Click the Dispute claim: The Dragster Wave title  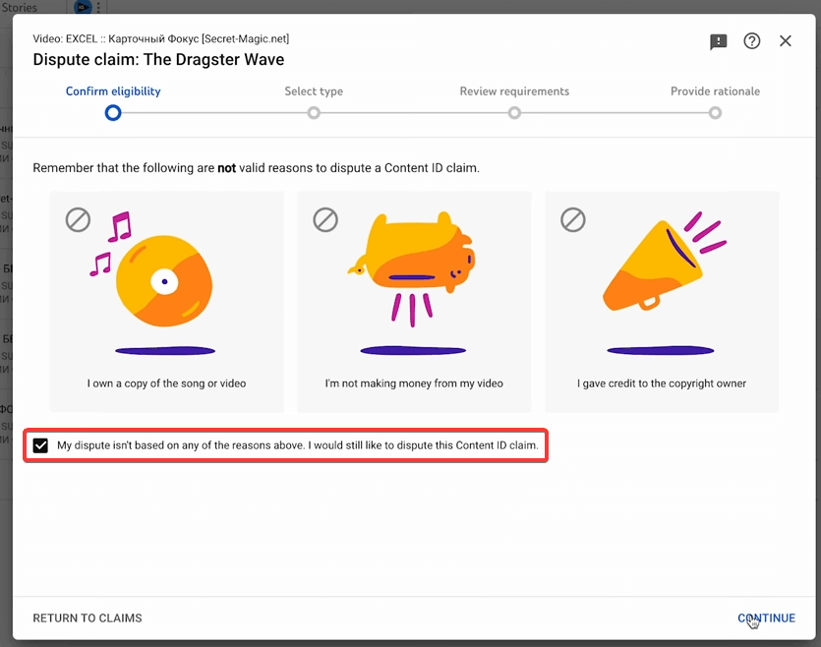point(158,60)
